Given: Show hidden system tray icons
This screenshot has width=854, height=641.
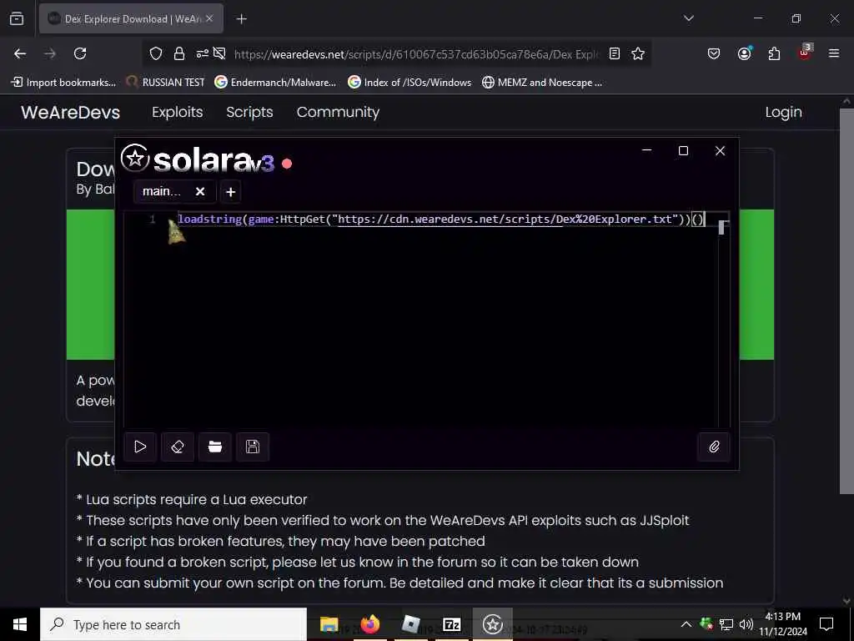Looking at the screenshot, I should click(686, 624).
